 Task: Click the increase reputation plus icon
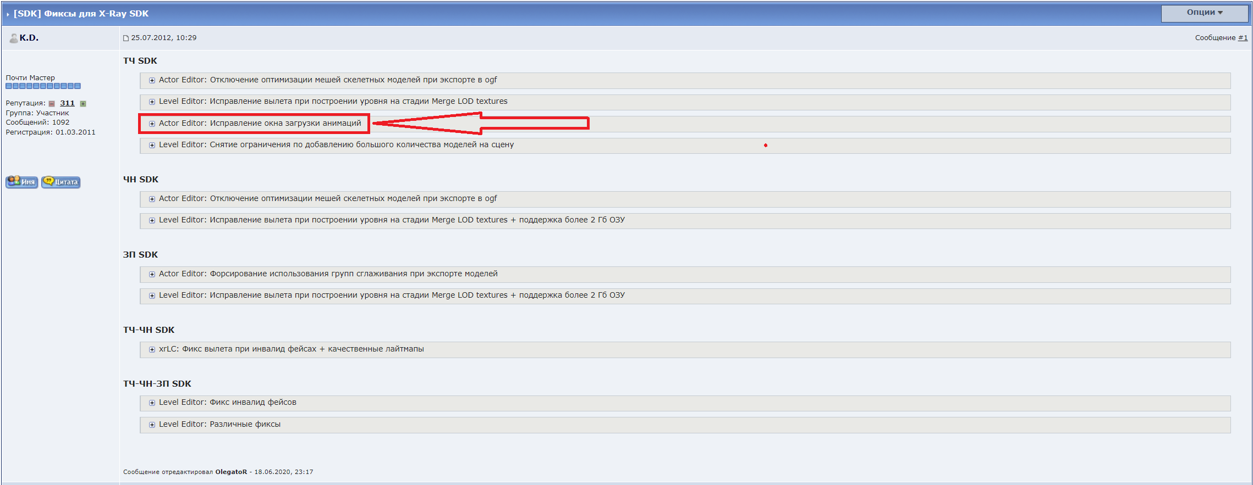[83, 104]
